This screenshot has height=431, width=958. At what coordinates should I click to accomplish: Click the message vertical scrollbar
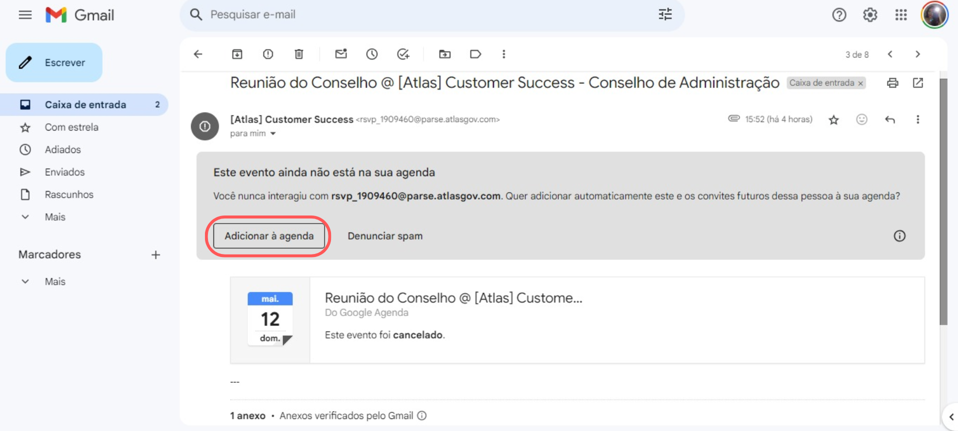point(943,202)
